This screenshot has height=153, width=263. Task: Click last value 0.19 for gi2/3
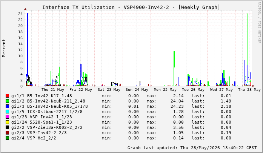pos(226,133)
